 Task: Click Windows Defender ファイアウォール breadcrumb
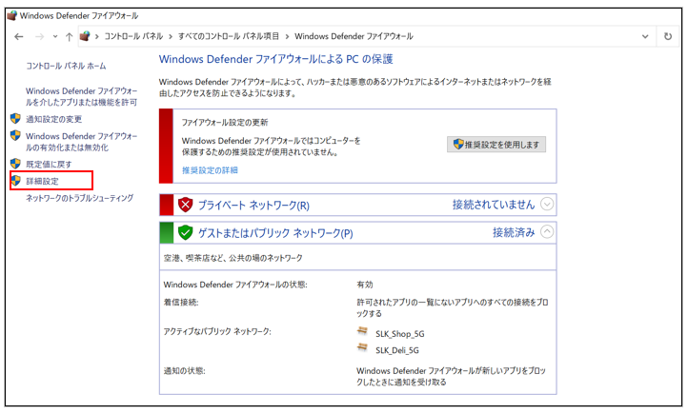[354, 36]
